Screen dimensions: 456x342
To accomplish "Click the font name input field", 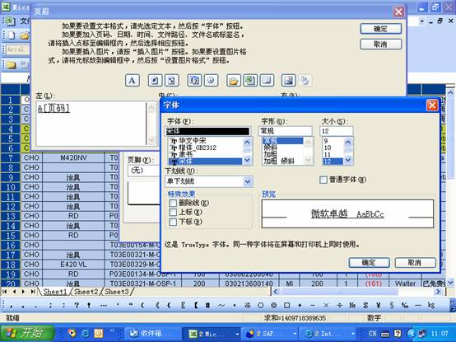I will tap(207, 131).
